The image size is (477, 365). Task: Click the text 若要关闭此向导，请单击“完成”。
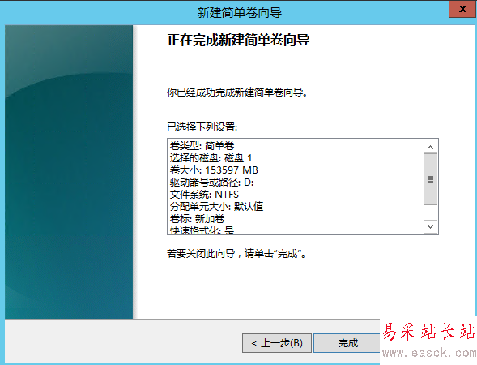(x=236, y=254)
